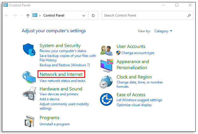Open the Ease of Access icon
The image size is (198, 134).
pos(106,99)
